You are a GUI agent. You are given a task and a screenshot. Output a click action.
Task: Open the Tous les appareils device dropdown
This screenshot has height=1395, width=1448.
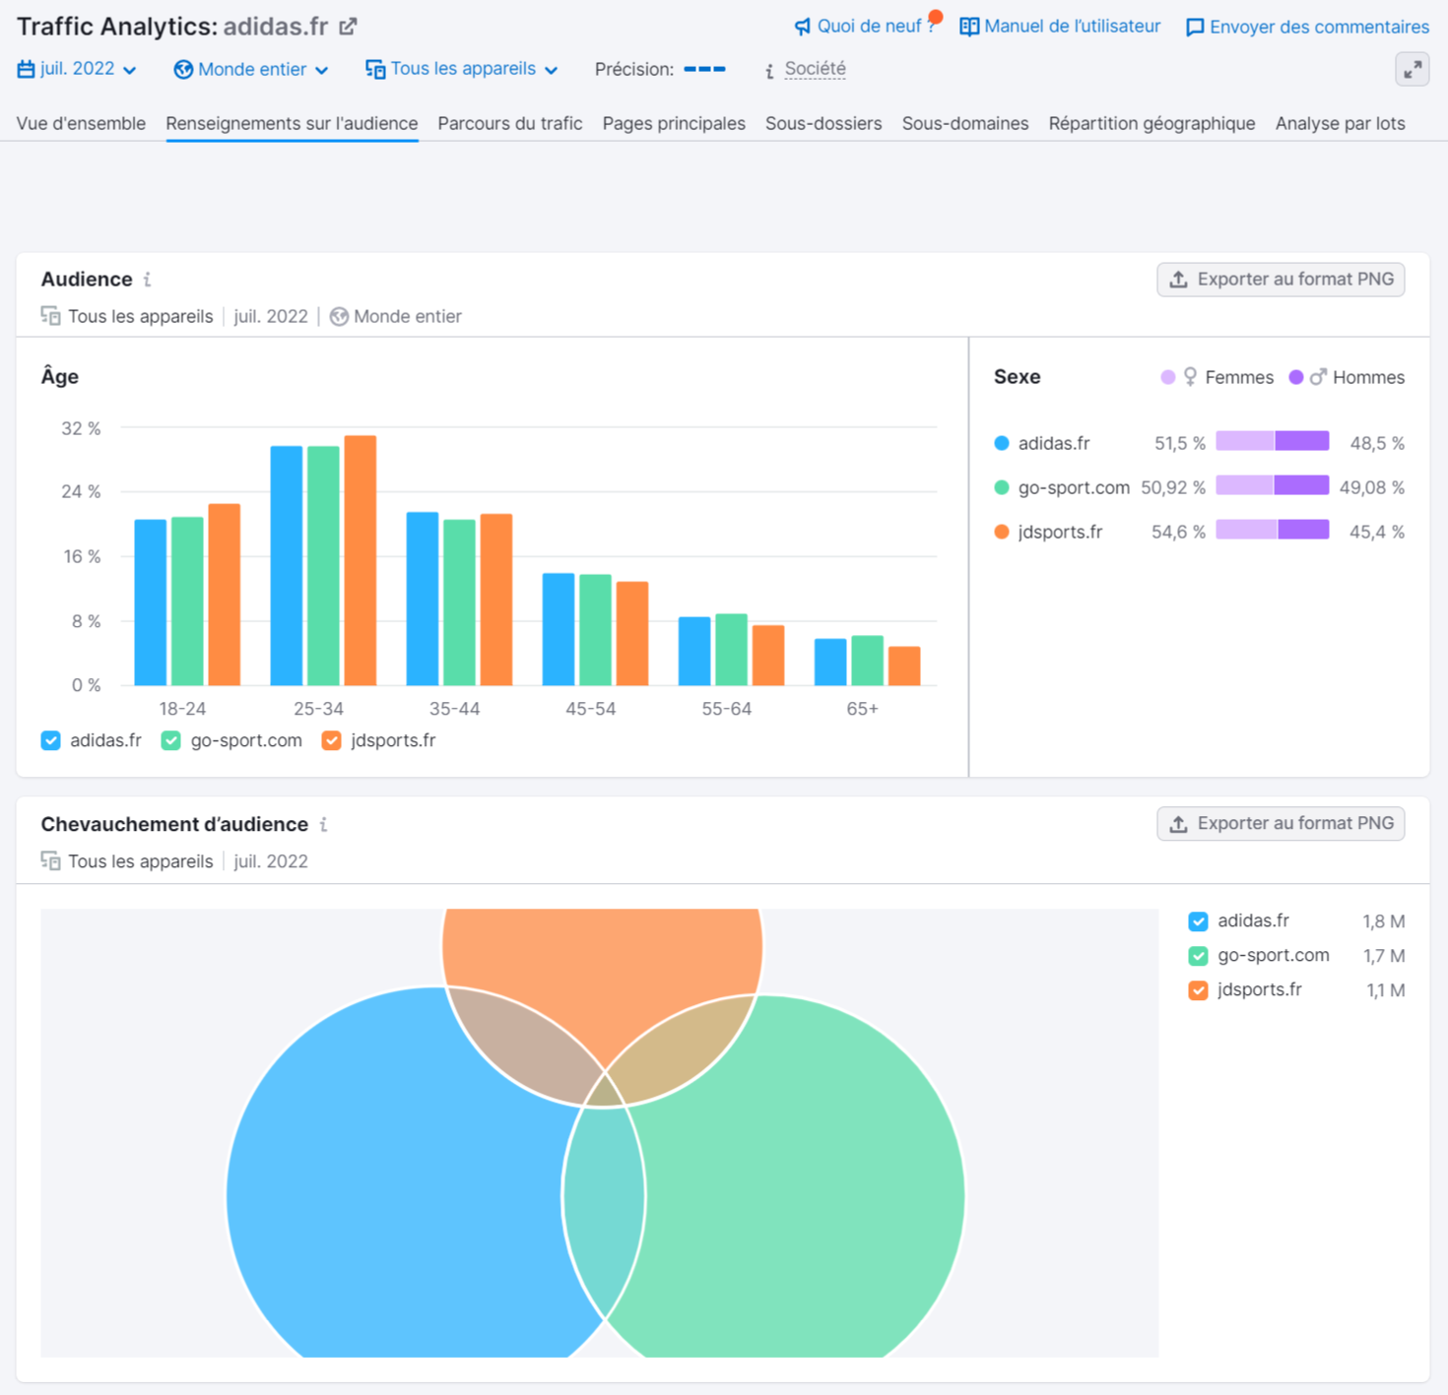[462, 69]
